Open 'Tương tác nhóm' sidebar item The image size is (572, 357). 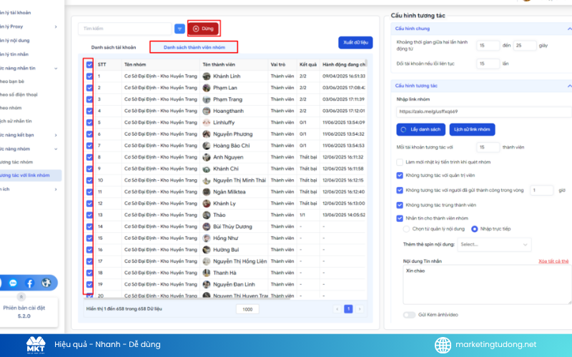tap(16, 162)
